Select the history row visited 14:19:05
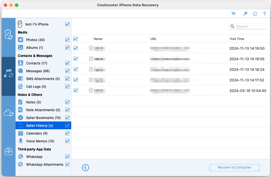The width and height of the screenshot is (271, 177). pyautogui.click(x=171, y=59)
